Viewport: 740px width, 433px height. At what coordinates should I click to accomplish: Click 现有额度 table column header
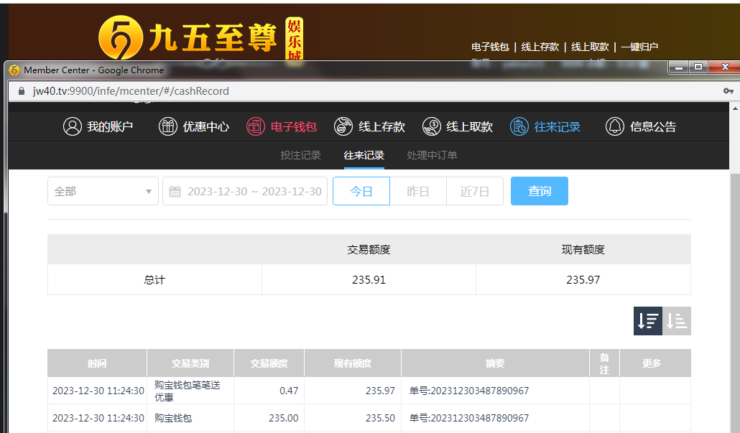pos(353,363)
